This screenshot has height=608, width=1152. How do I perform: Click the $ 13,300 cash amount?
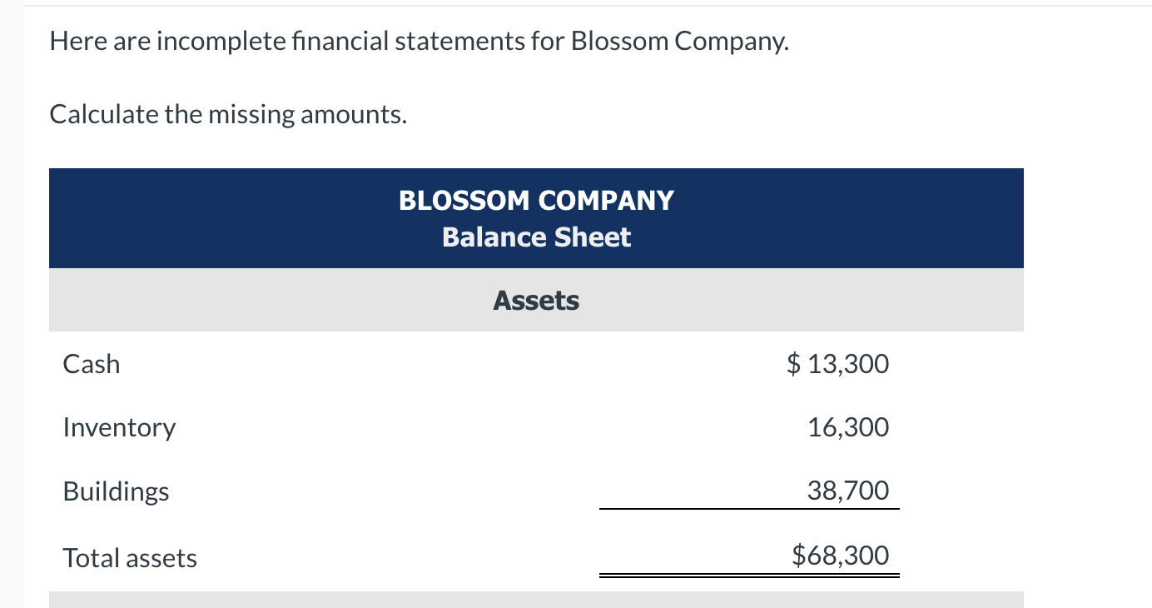(x=837, y=364)
